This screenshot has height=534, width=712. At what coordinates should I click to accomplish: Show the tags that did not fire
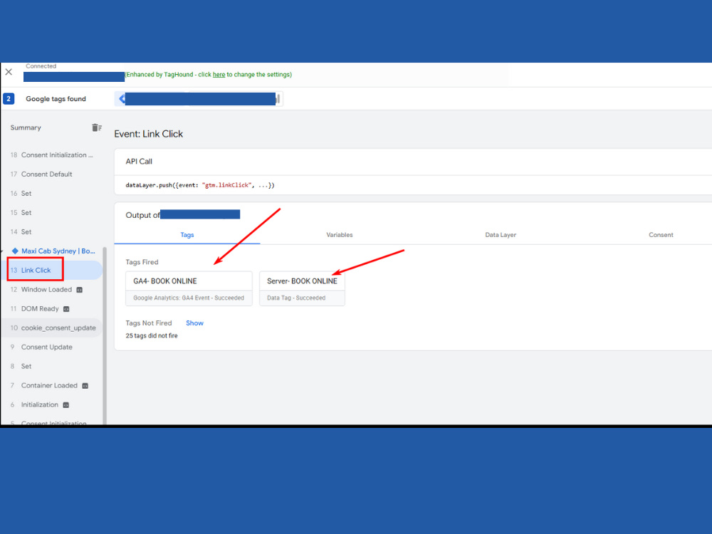click(194, 323)
